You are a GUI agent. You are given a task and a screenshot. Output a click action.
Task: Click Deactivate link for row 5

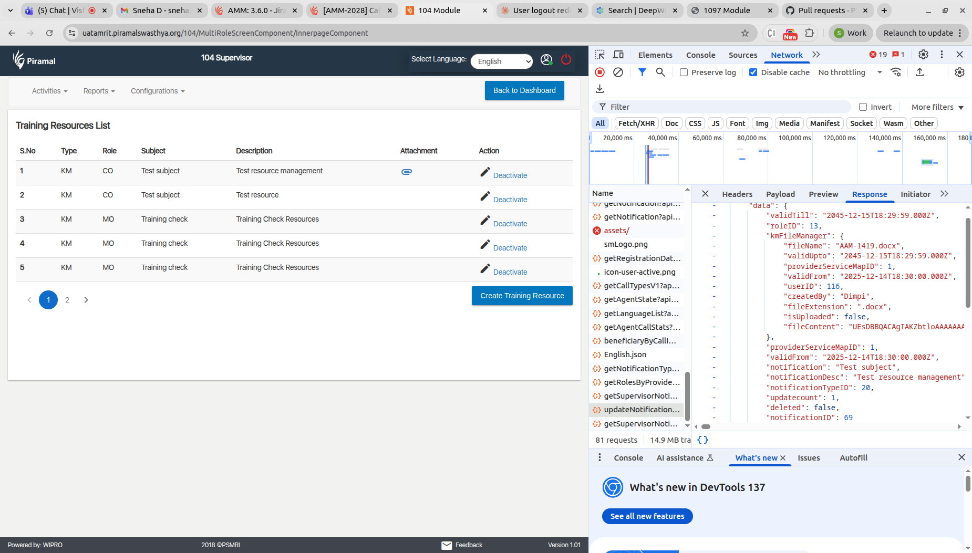pyautogui.click(x=510, y=272)
